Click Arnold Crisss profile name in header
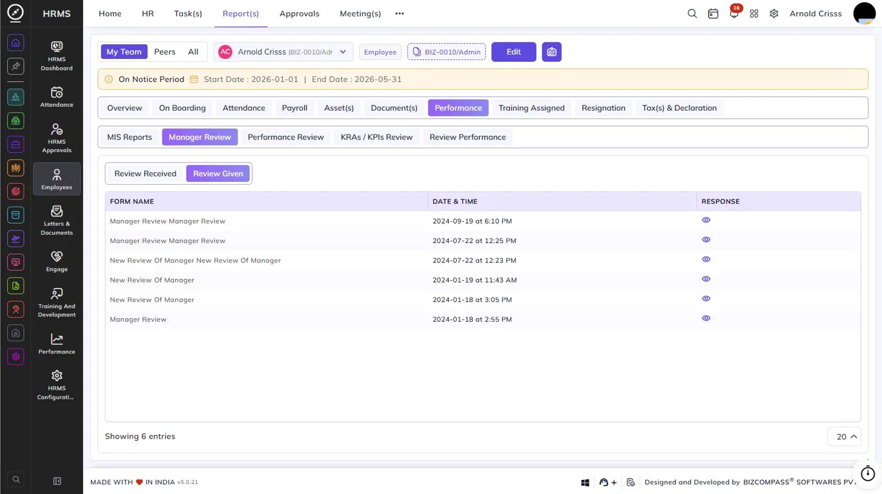This screenshot has height=494, width=882. point(815,13)
